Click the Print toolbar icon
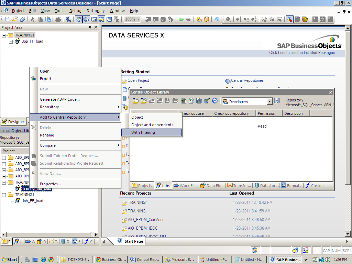This screenshot has width=352, height=264. 58,19
